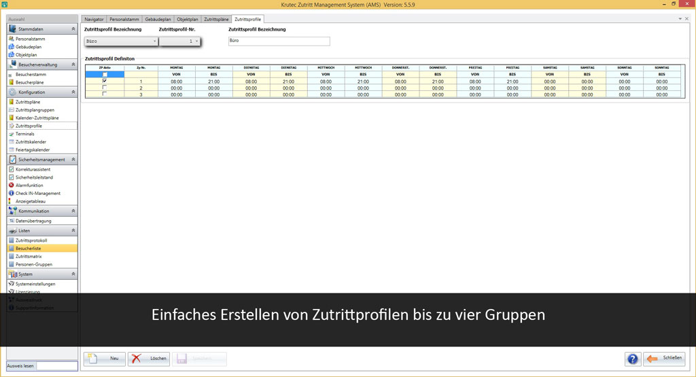
Task: Click the Ausweis lesen input field
Action: click(x=57, y=366)
